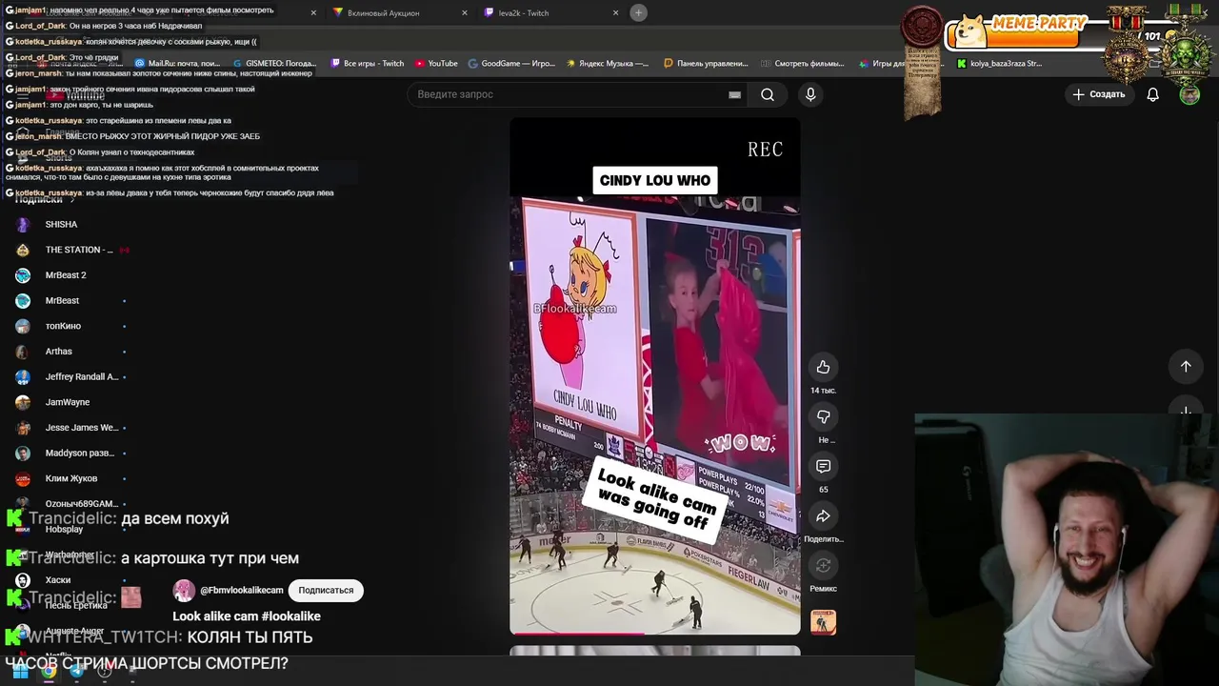1219x686 pixels.
Task: Open the kolya_baza3raza Kick bookmark
Action: pyautogui.click(x=999, y=64)
